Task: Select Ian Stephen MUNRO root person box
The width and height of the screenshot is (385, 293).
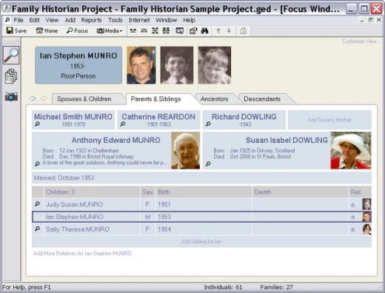Action: (x=78, y=65)
